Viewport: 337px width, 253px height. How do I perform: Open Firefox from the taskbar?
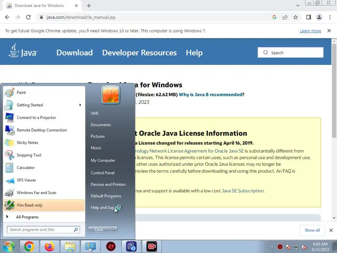pyautogui.click(x=50, y=246)
